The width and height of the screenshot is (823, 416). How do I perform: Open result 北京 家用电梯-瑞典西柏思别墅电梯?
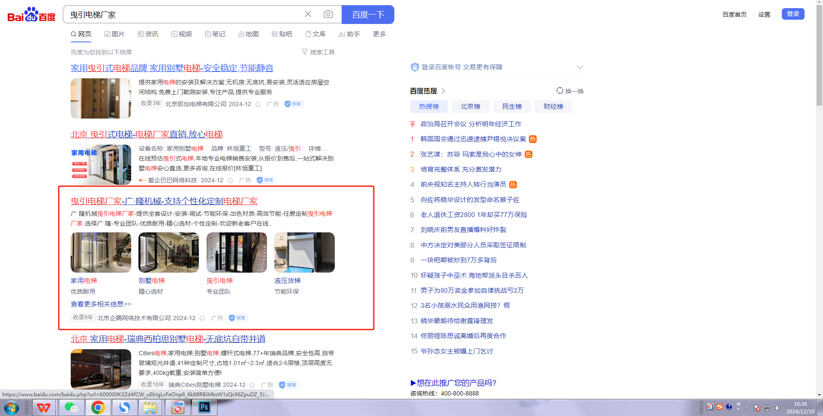[x=168, y=339]
